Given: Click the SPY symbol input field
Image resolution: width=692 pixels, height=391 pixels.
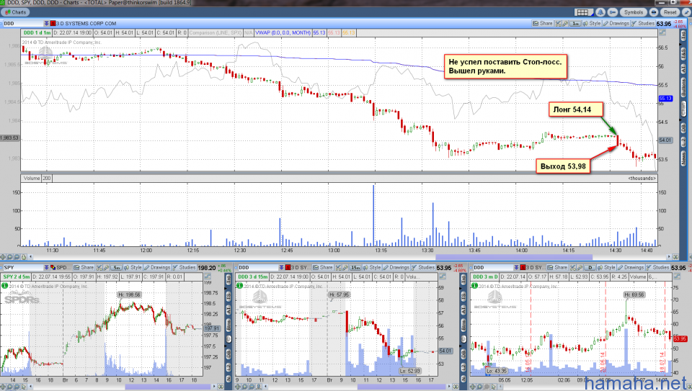Looking at the screenshot, I should click(x=22, y=267).
